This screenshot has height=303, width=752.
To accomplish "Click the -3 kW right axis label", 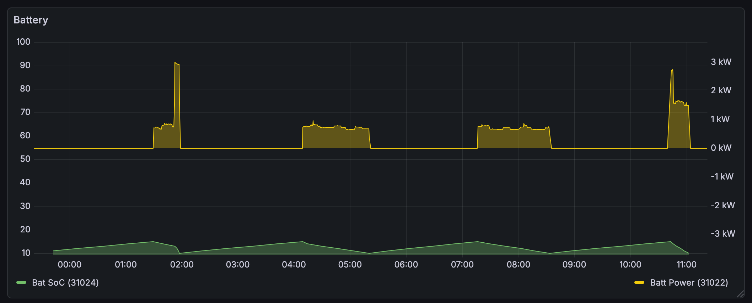I will pyautogui.click(x=723, y=234).
